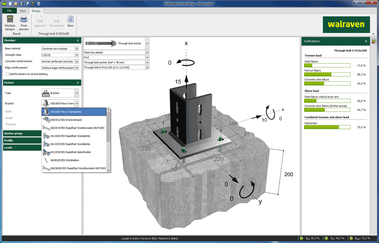The height and width of the screenshot is (243, 379).
Task: Open the File menu
Action: [x=10, y=11]
